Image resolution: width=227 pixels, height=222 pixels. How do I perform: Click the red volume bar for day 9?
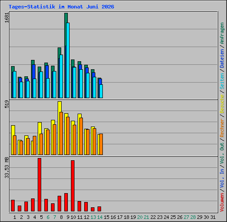tap(66, 202)
